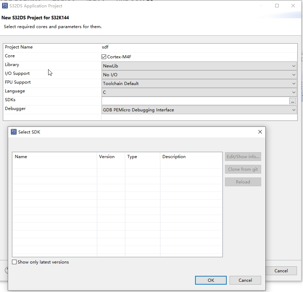Open the Library dropdown showing NewLib
This screenshot has width=303, height=292.
point(199,66)
